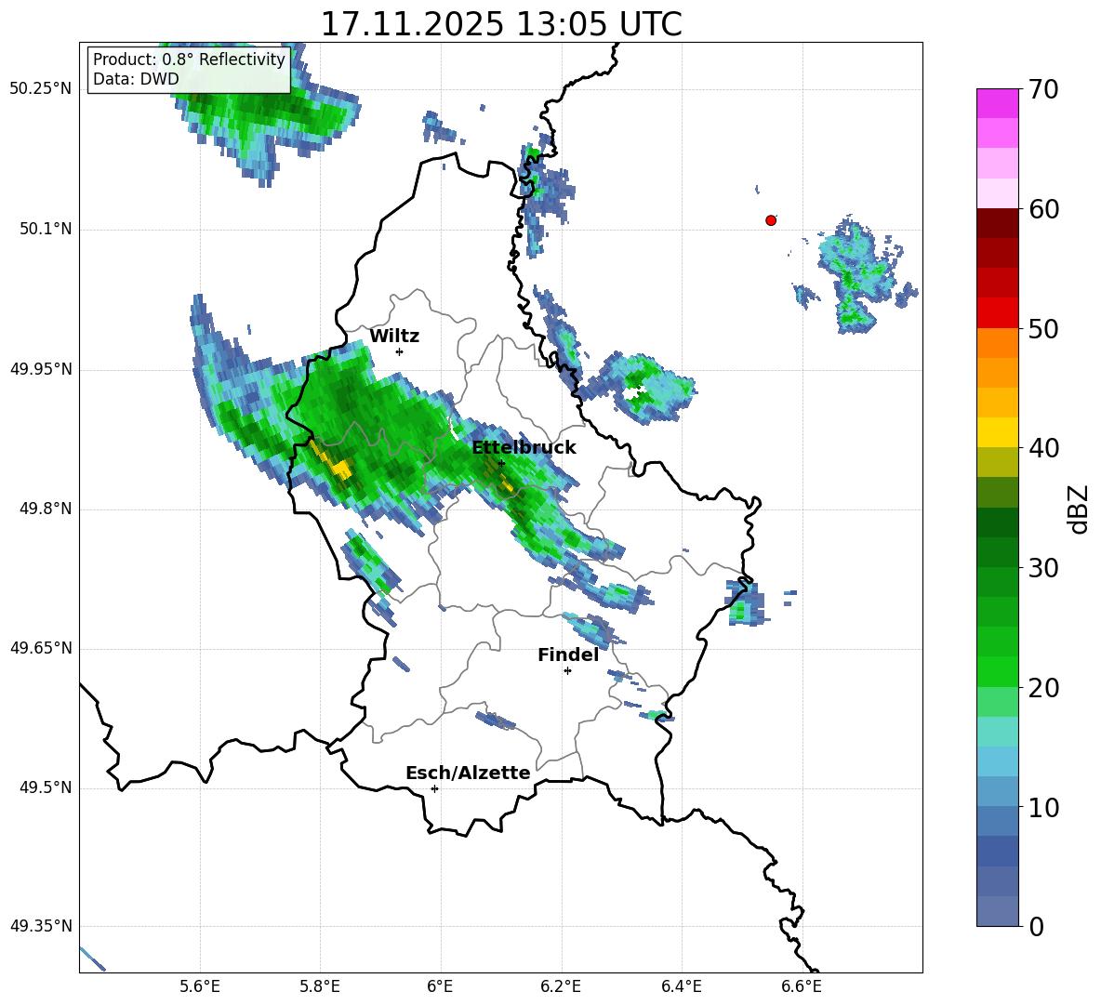1101x1005 pixels.
Task: Click the 'Data: DWD' label
Action: point(136,79)
